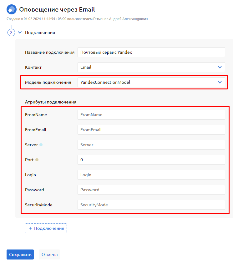Click the Server input field
This screenshot has height=262, width=233.
[x=151, y=145]
